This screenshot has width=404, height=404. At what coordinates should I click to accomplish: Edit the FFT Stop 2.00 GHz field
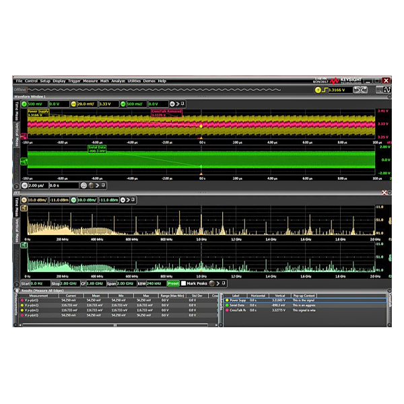[x=69, y=283]
